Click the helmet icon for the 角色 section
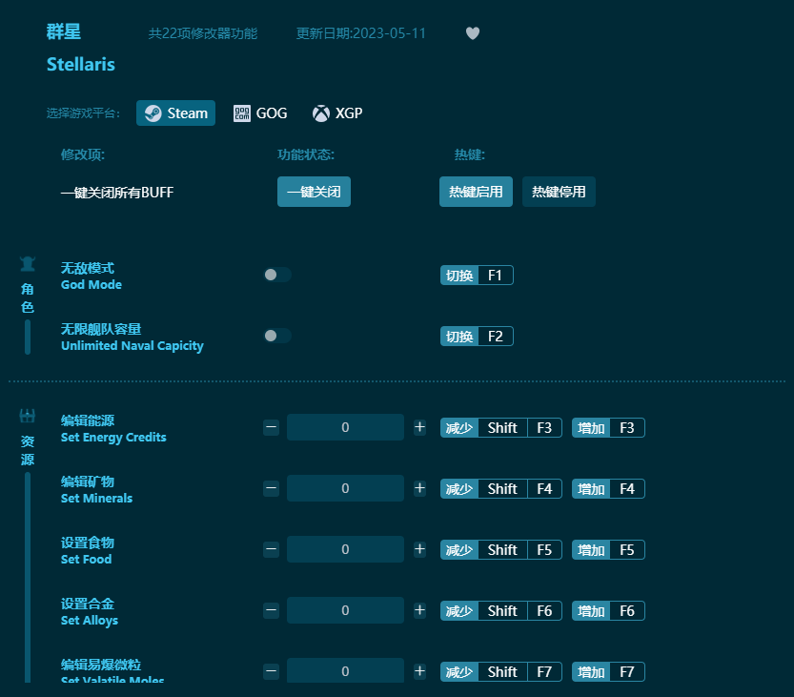The height and width of the screenshot is (697, 794). tap(27, 263)
